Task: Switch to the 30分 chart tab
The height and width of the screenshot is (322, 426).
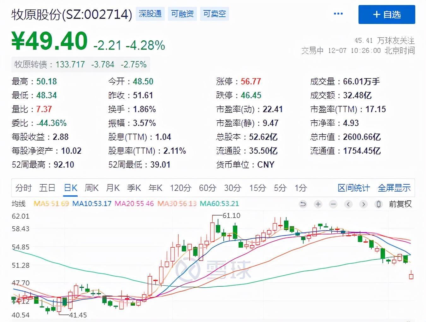Action: point(233,188)
